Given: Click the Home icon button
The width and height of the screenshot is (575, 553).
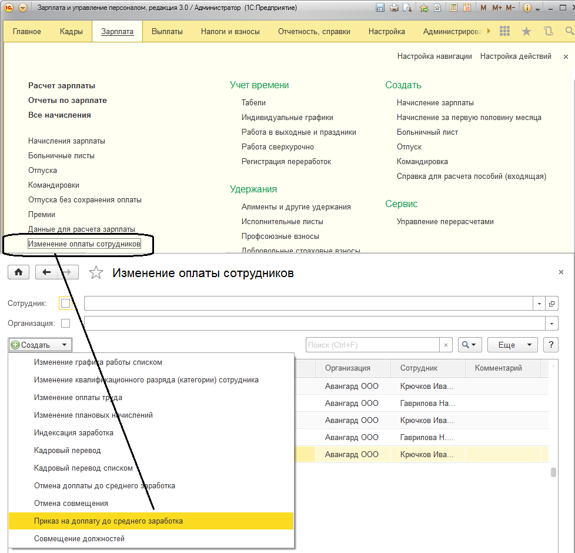Looking at the screenshot, I should point(19,272).
